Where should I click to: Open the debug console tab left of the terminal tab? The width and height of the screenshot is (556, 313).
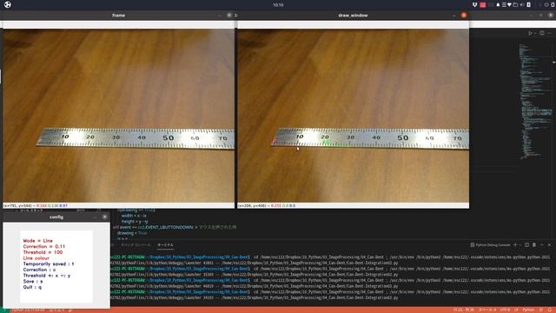136,245
